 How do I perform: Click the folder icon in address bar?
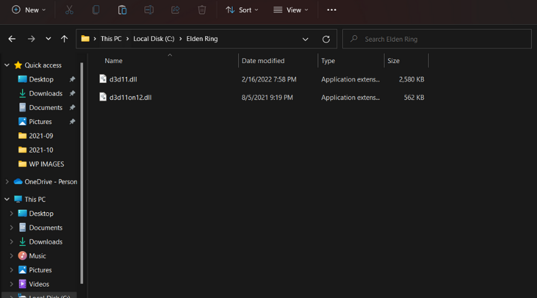pos(85,39)
